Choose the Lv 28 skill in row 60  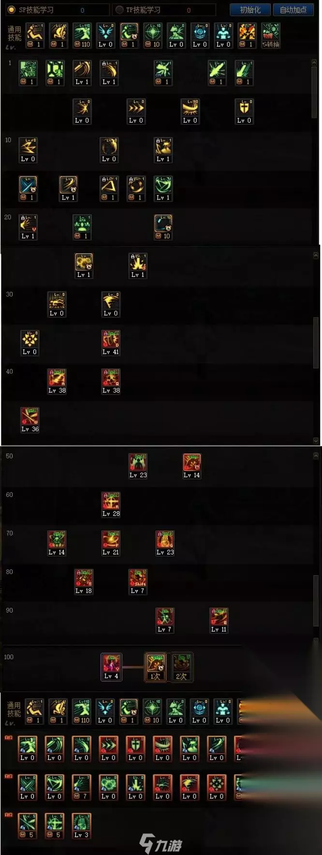[x=111, y=504]
